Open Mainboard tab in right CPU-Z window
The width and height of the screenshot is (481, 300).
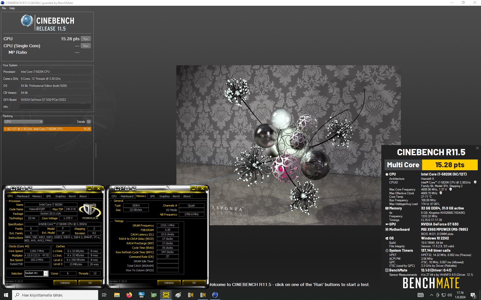127,196
